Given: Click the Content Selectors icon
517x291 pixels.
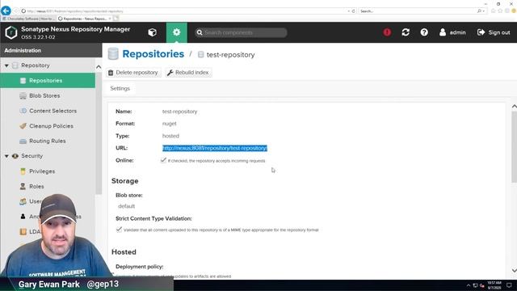Looking at the screenshot, I should 23,111.
